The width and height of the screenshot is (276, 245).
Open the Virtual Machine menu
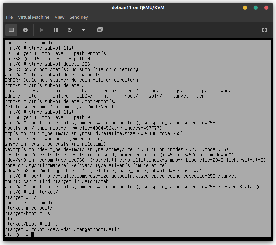(34, 17)
